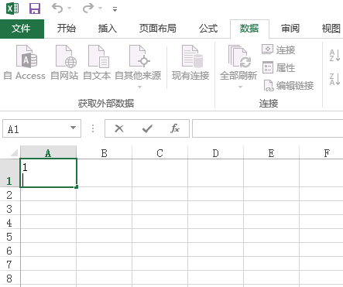343x287 pixels.
Task: Select row 1 header
Action: (x=10, y=173)
